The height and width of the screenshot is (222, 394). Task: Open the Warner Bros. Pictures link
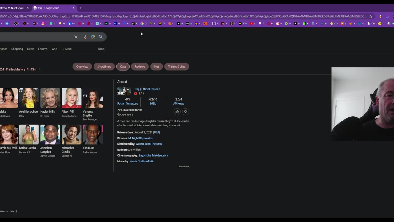(x=149, y=144)
